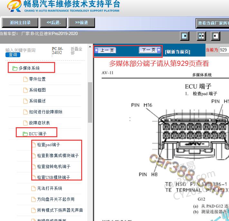The width and height of the screenshot is (229, 221).
Task: Click the PC.86-24032 text
Action: coord(57,51)
